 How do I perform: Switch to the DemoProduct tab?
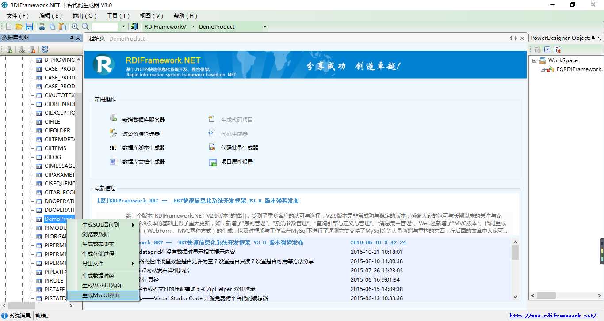[127, 38]
